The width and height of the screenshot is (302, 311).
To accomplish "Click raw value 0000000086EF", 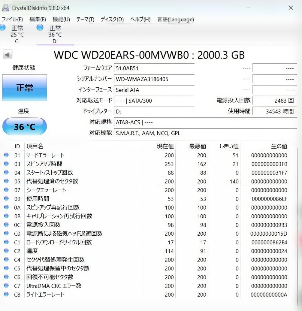I will click(270, 199).
